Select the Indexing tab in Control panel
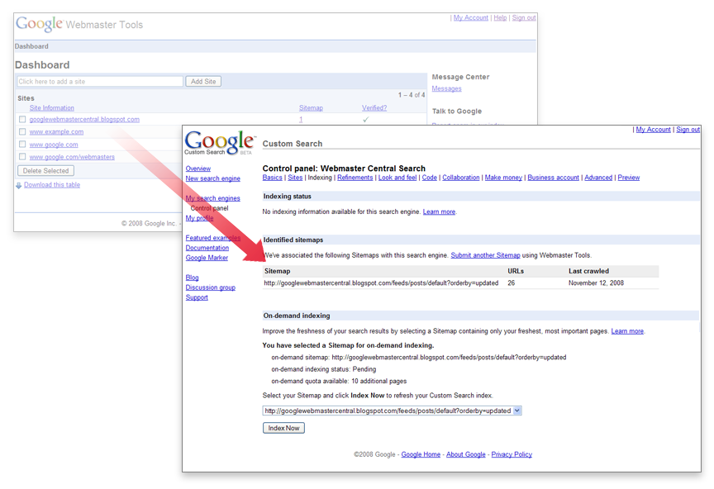This screenshot has width=714, height=489. click(x=320, y=178)
